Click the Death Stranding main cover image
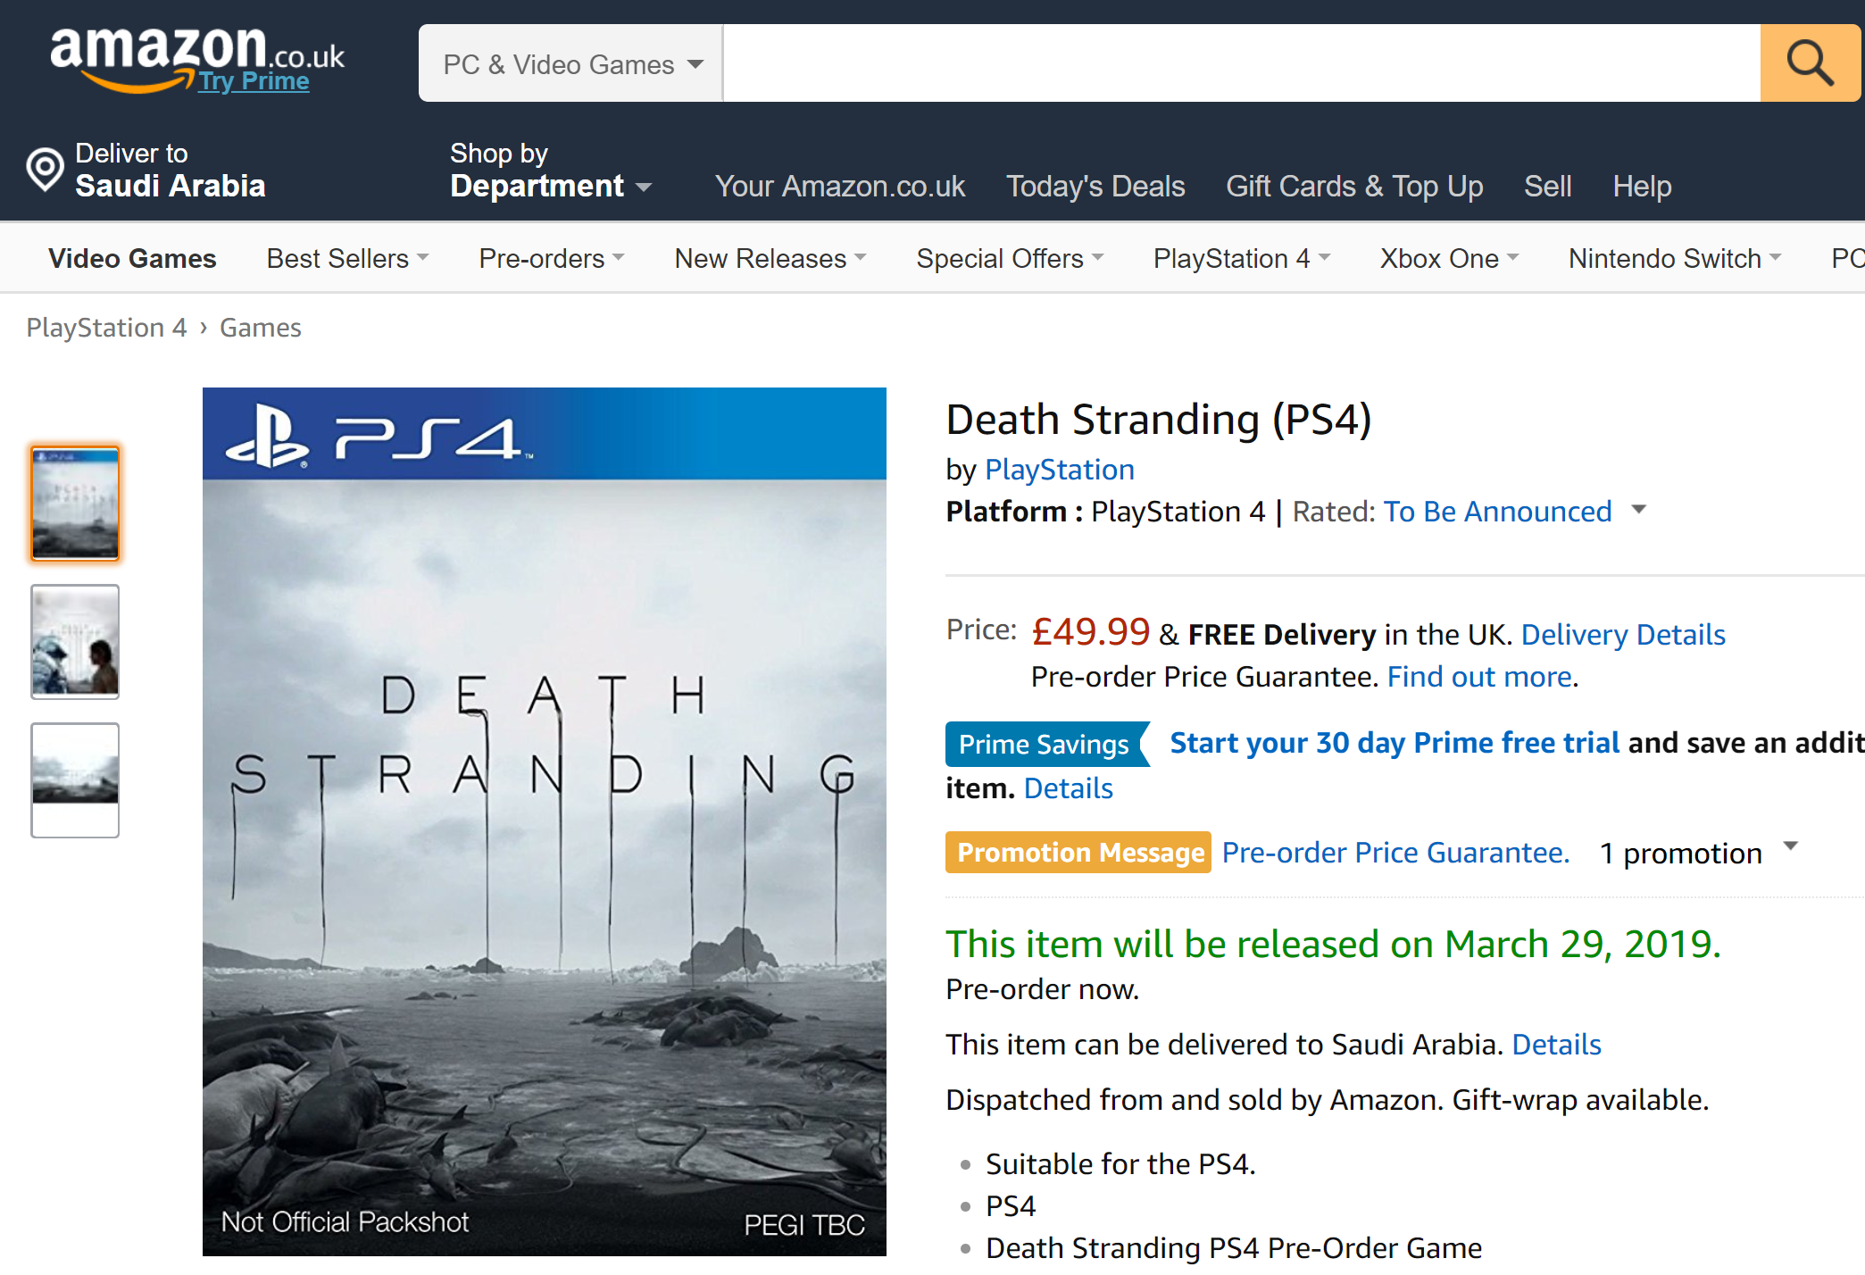Image resolution: width=1865 pixels, height=1275 pixels. click(x=545, y=821)
